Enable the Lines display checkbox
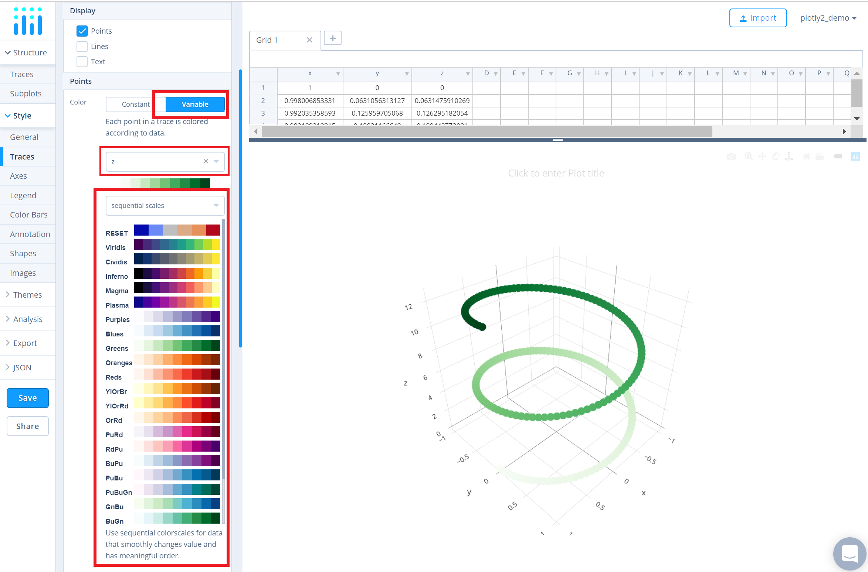The width and height of the screenshot is (868, 572). (x=82, y=45)
